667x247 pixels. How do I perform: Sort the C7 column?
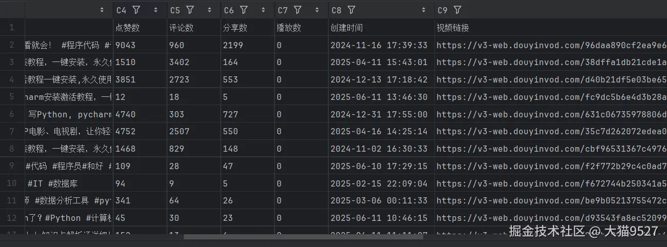tap(317, 10)
